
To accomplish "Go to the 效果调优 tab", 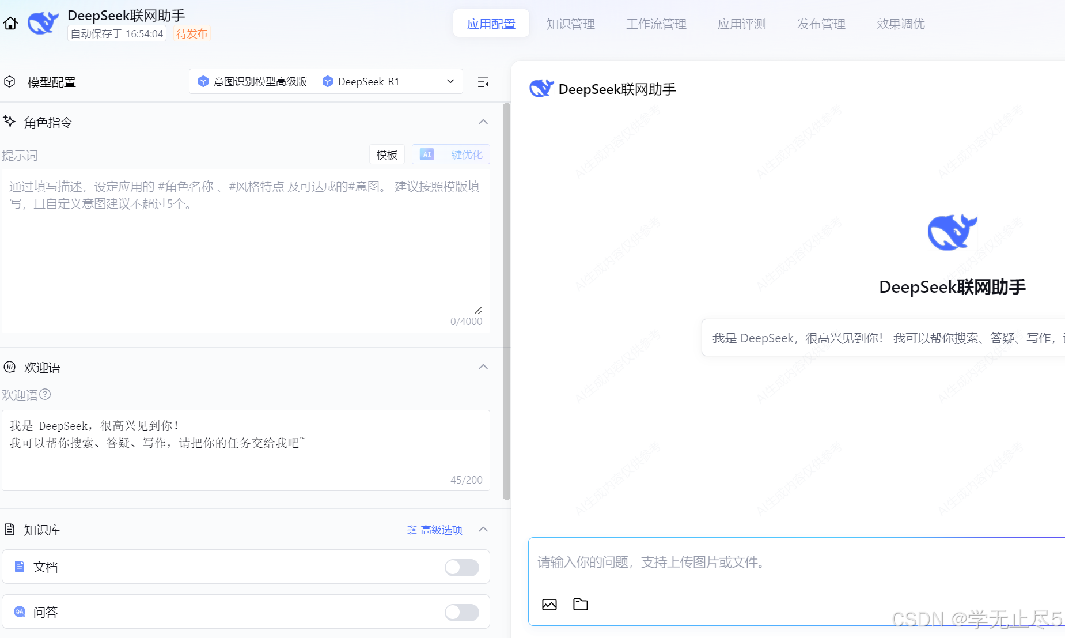I will coord(901,24).
